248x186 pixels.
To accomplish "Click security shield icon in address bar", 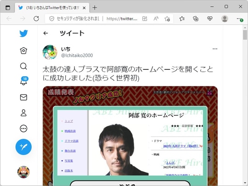I will (51, 19).
